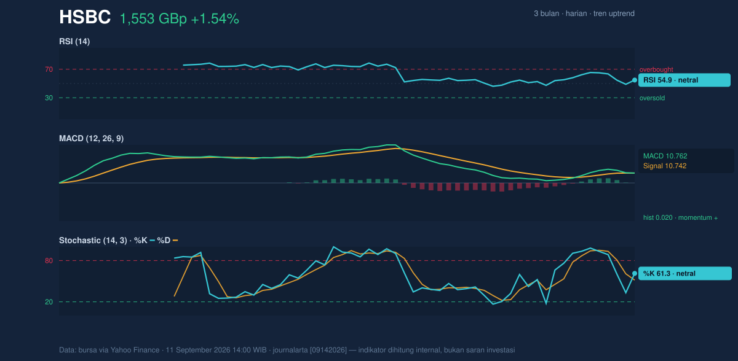
Task: Click the Signal 10.742 value
Action: [x=665, y=166]
